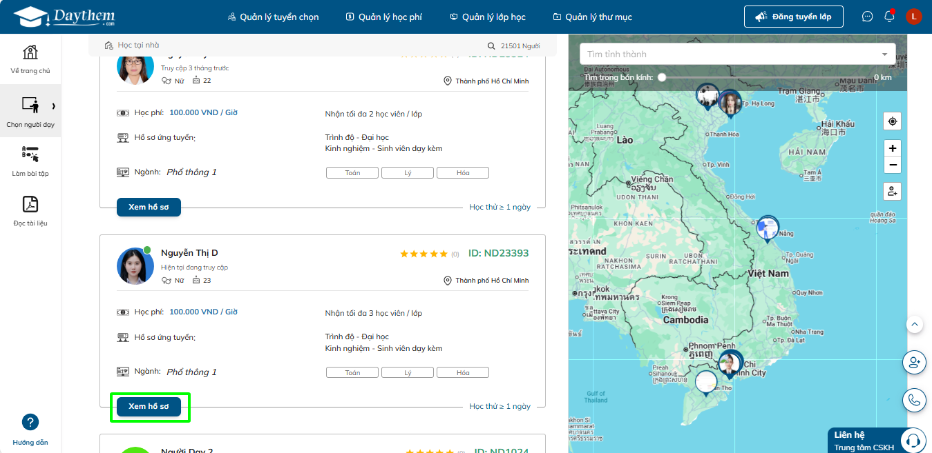This screenshot has height=453, width=932.
Task: Zoom out on the map
Action: pos(893,165)
